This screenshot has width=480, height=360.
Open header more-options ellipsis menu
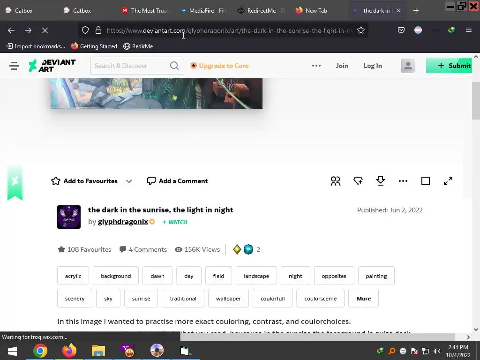(316, 66)
